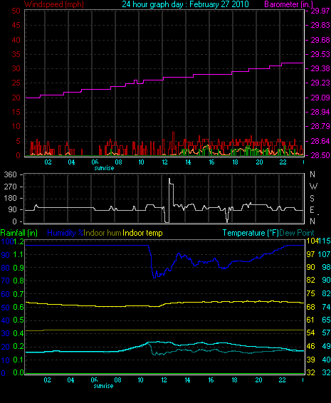Click the S compass label on direction graph
The image size is (331, 403).
[312, 199]
